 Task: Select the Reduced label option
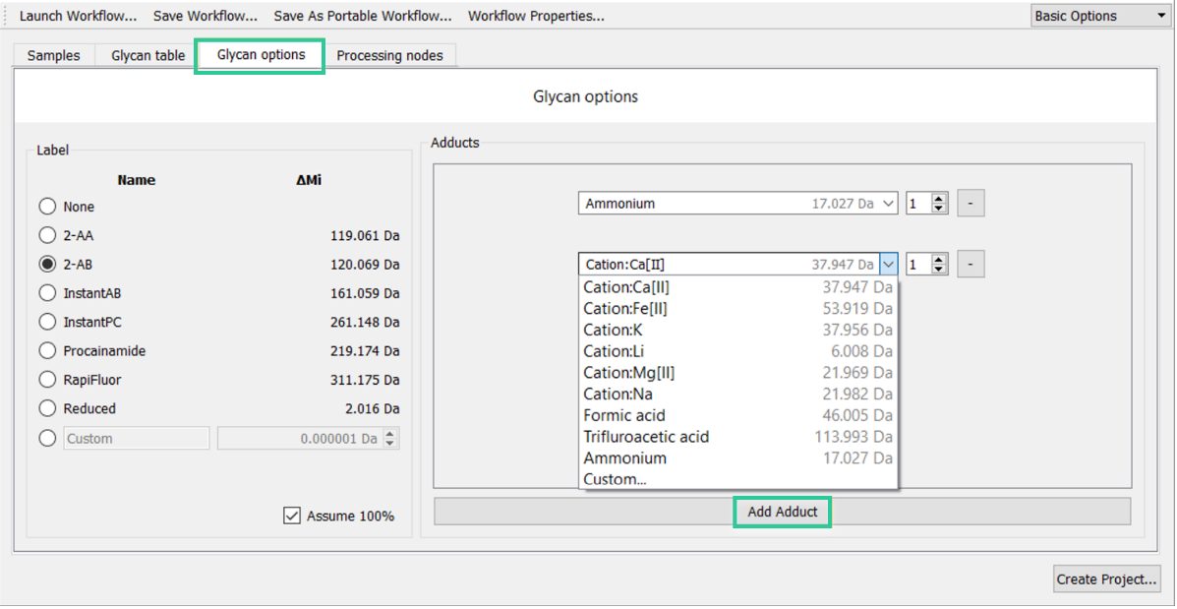click(47, 408)
